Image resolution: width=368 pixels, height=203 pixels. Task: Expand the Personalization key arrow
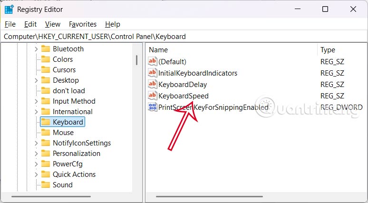[x=36, y=154]
